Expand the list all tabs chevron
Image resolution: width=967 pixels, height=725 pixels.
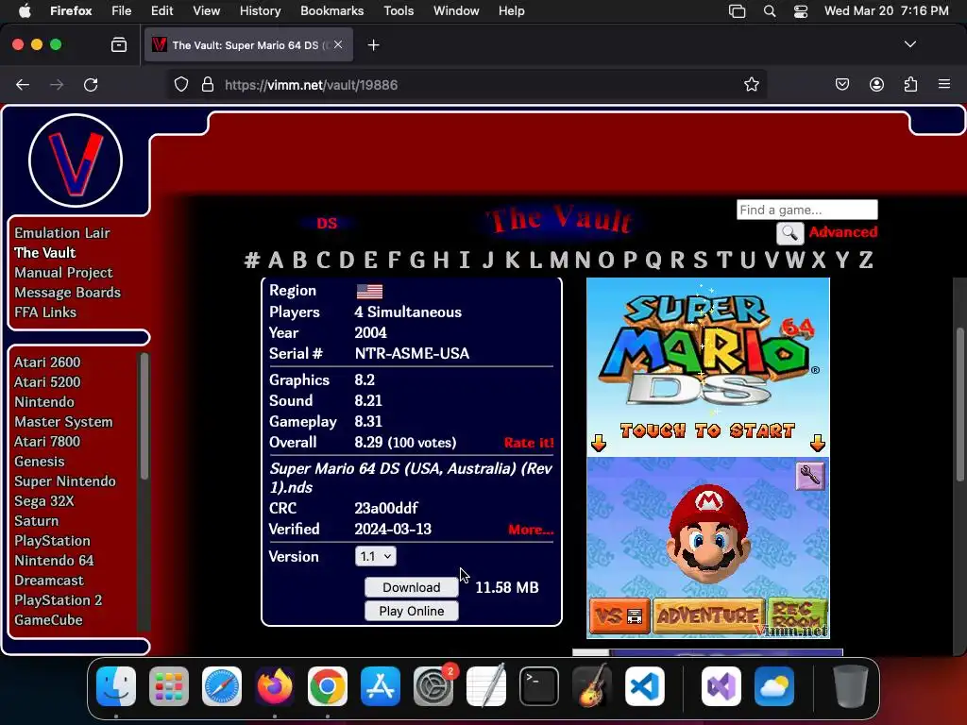pos(910,44)
